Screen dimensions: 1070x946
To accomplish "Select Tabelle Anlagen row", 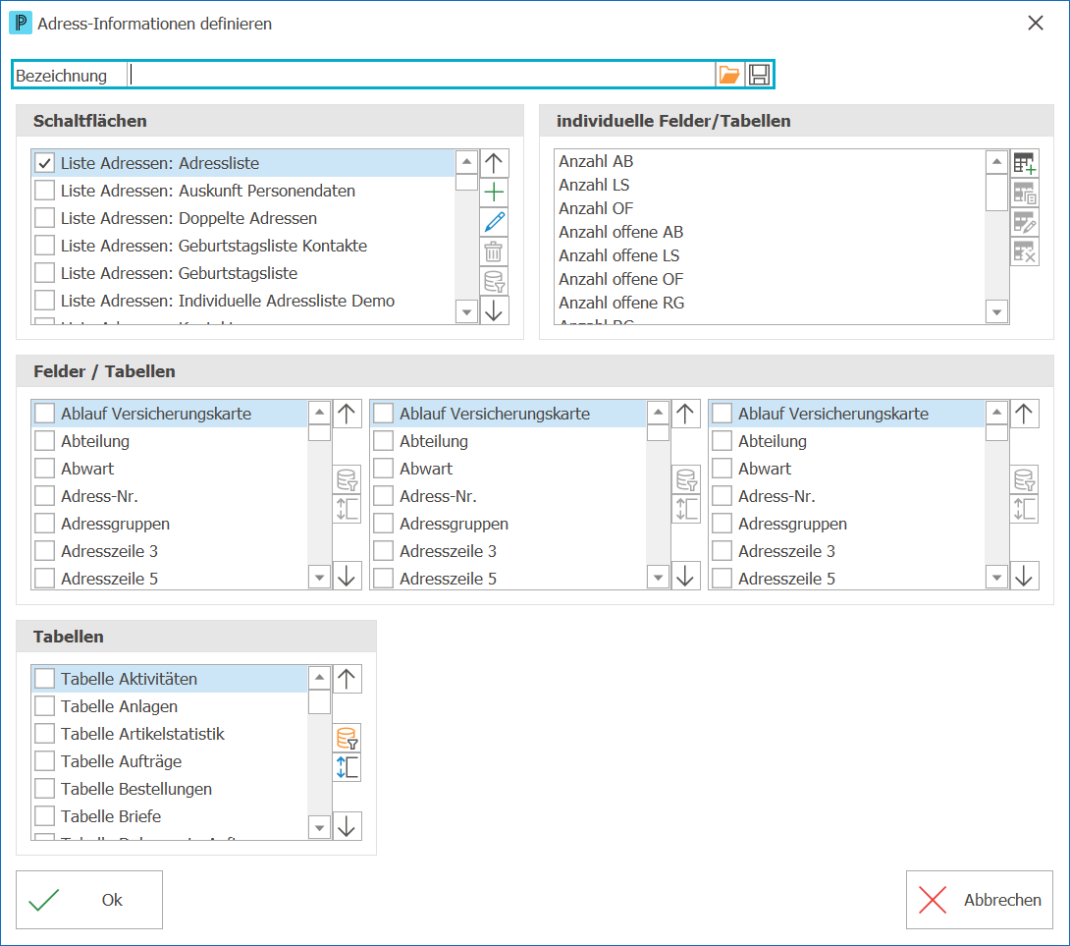I will 170,706.
